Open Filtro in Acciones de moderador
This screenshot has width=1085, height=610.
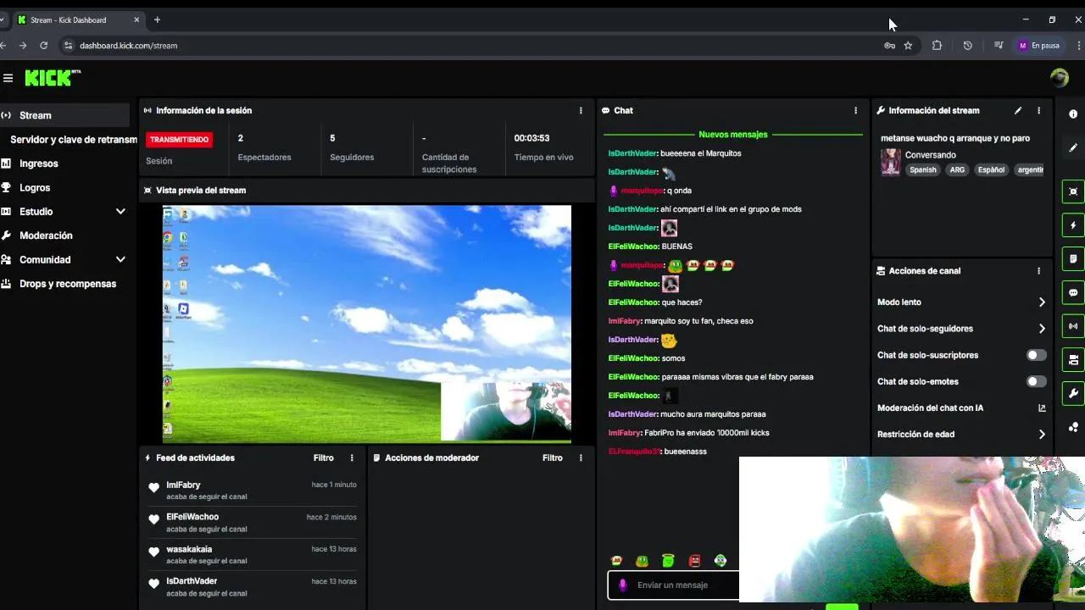[x=553, y=457]
